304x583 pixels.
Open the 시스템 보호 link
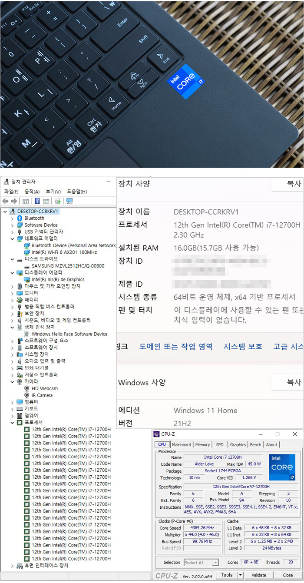point(243,346)
